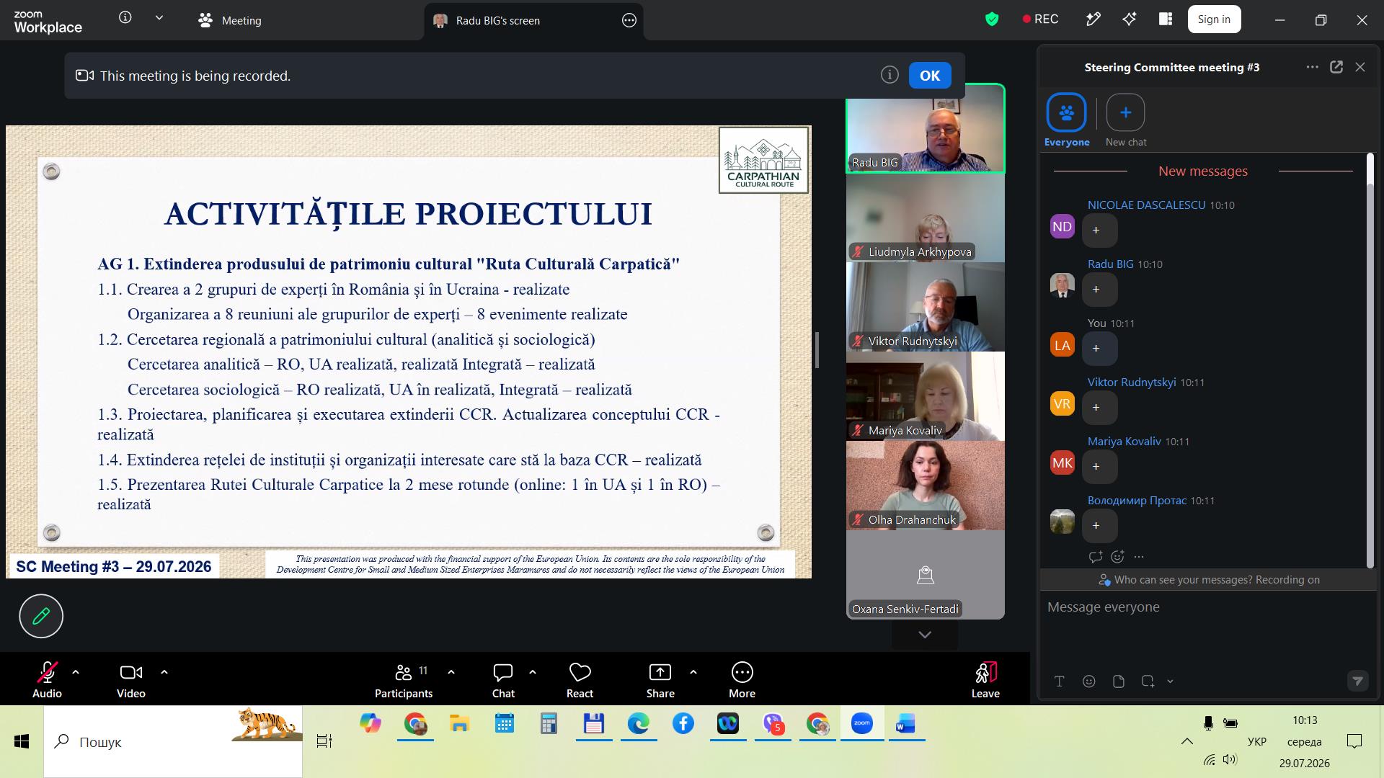Open chat emoji picker
Screen dimensions: 1384x778
[1089, 681]
